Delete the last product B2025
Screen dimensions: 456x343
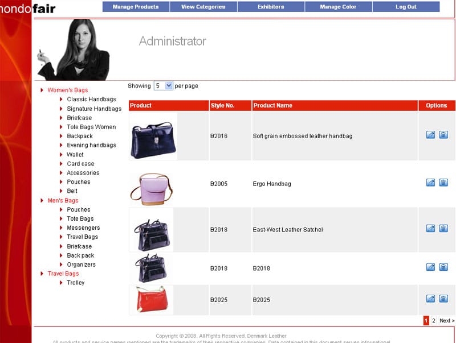tap(443, 300)
